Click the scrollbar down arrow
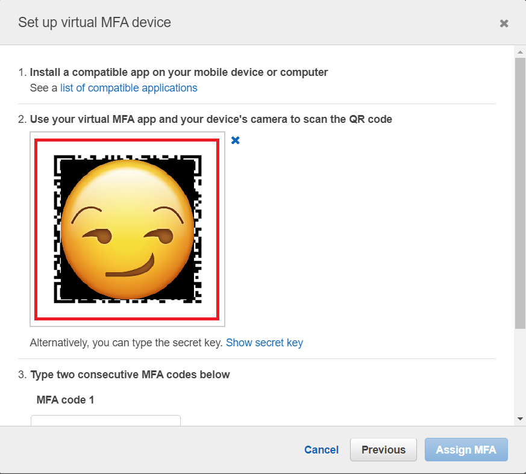 (520, 417)
